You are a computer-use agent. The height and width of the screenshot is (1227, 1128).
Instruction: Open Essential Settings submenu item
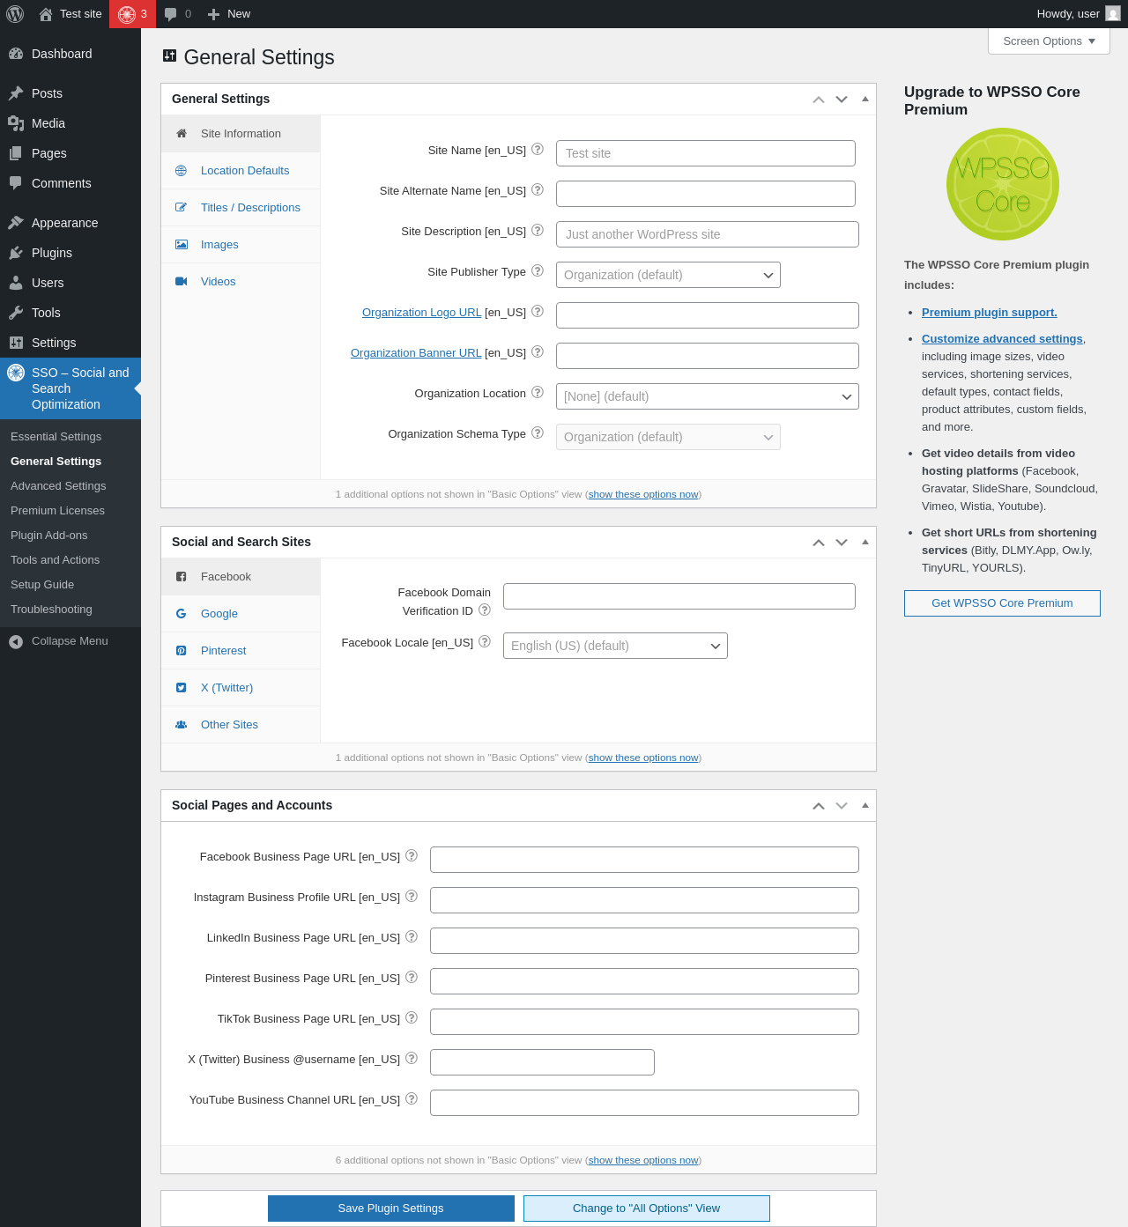70,437
